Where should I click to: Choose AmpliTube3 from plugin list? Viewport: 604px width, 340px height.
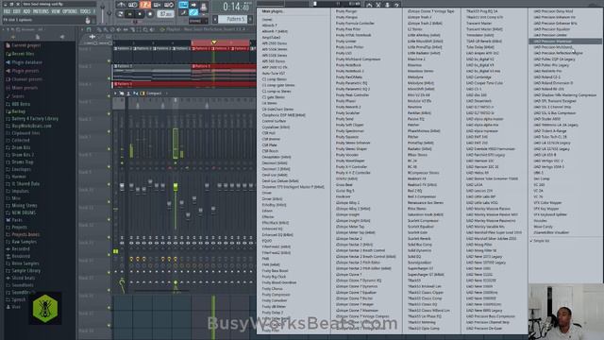pos(271,38)
